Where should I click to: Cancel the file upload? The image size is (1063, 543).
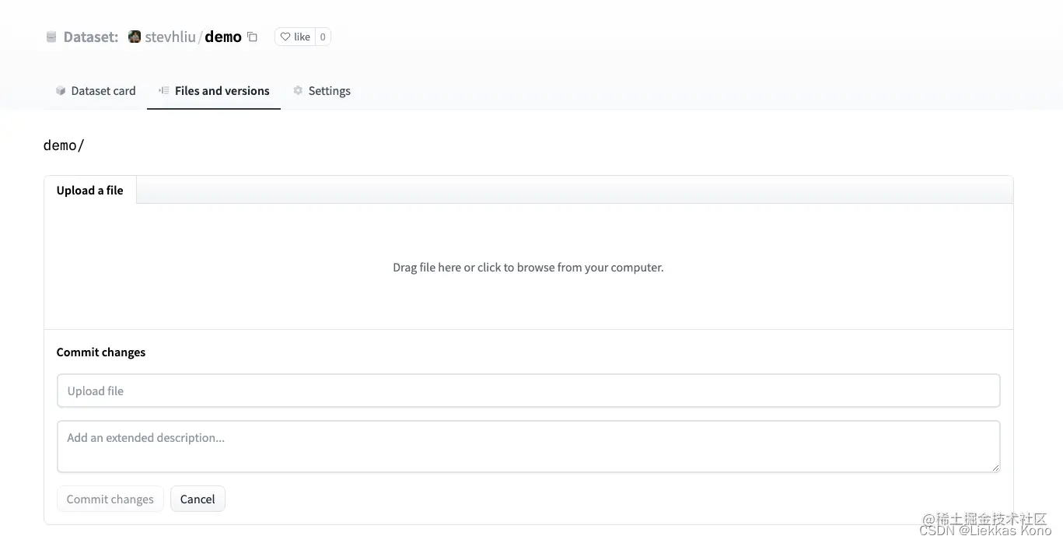[198, 499]
